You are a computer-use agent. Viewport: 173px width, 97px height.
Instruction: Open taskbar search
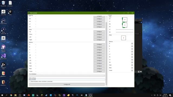coord(6,95)
